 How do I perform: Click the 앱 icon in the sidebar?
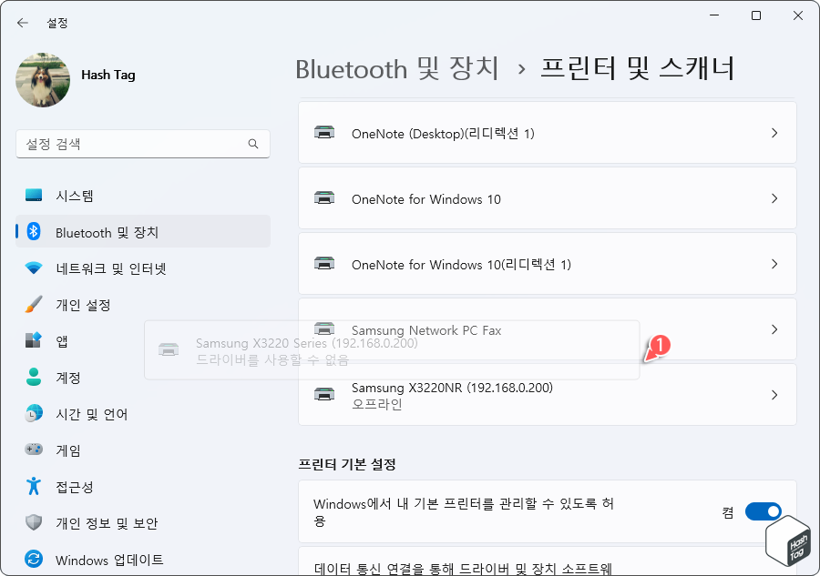32,340
